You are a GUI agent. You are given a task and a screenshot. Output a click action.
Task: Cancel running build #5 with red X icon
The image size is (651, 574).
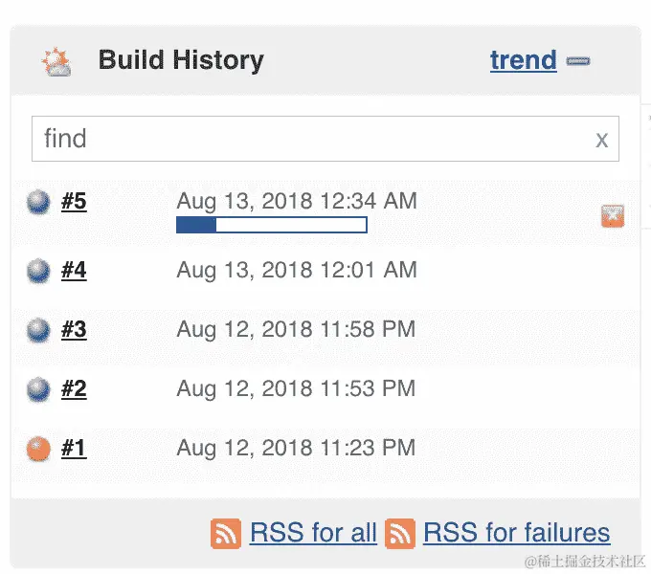613,216
